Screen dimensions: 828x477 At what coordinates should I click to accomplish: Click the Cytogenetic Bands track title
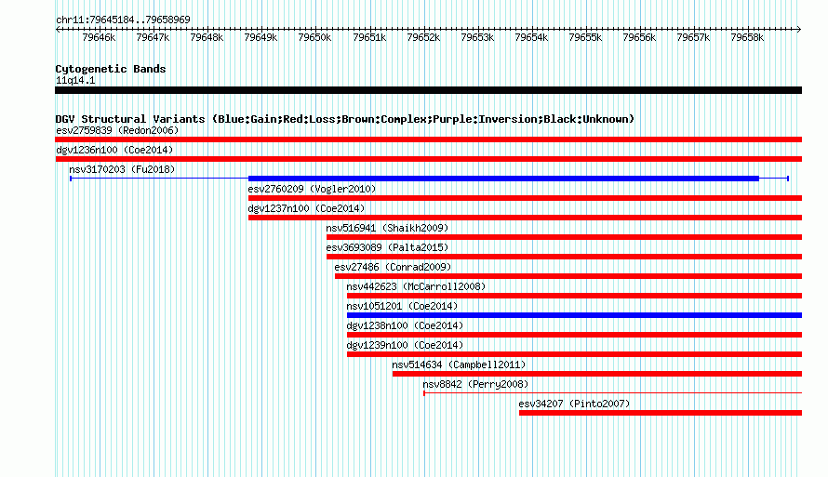tap(111, 69)
